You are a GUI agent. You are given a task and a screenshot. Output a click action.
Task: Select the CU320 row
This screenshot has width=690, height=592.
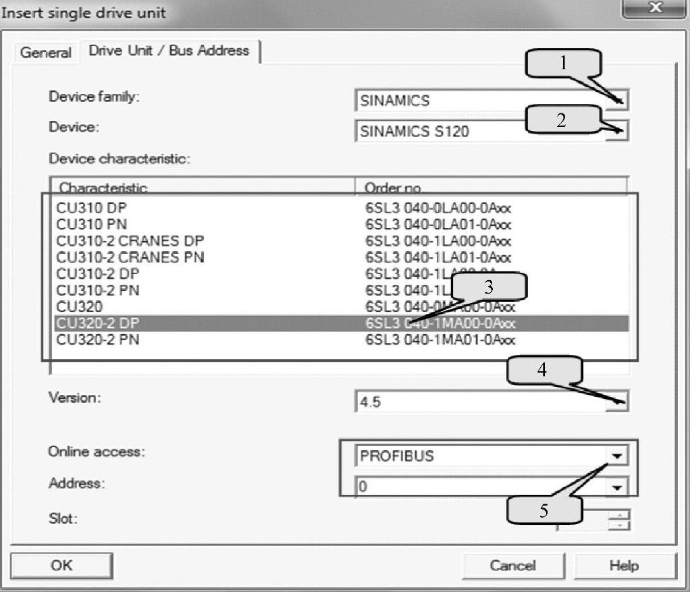tap(341, 306)
